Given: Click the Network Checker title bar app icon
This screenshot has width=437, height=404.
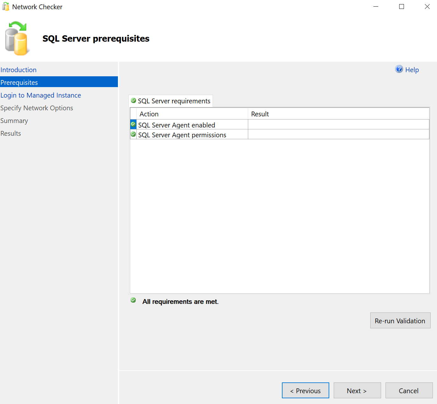Looking at the screenshot, I should click(x=6, y=7).
